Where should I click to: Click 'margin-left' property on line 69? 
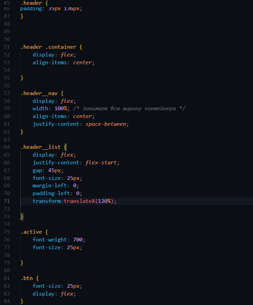tap(50, 186)
